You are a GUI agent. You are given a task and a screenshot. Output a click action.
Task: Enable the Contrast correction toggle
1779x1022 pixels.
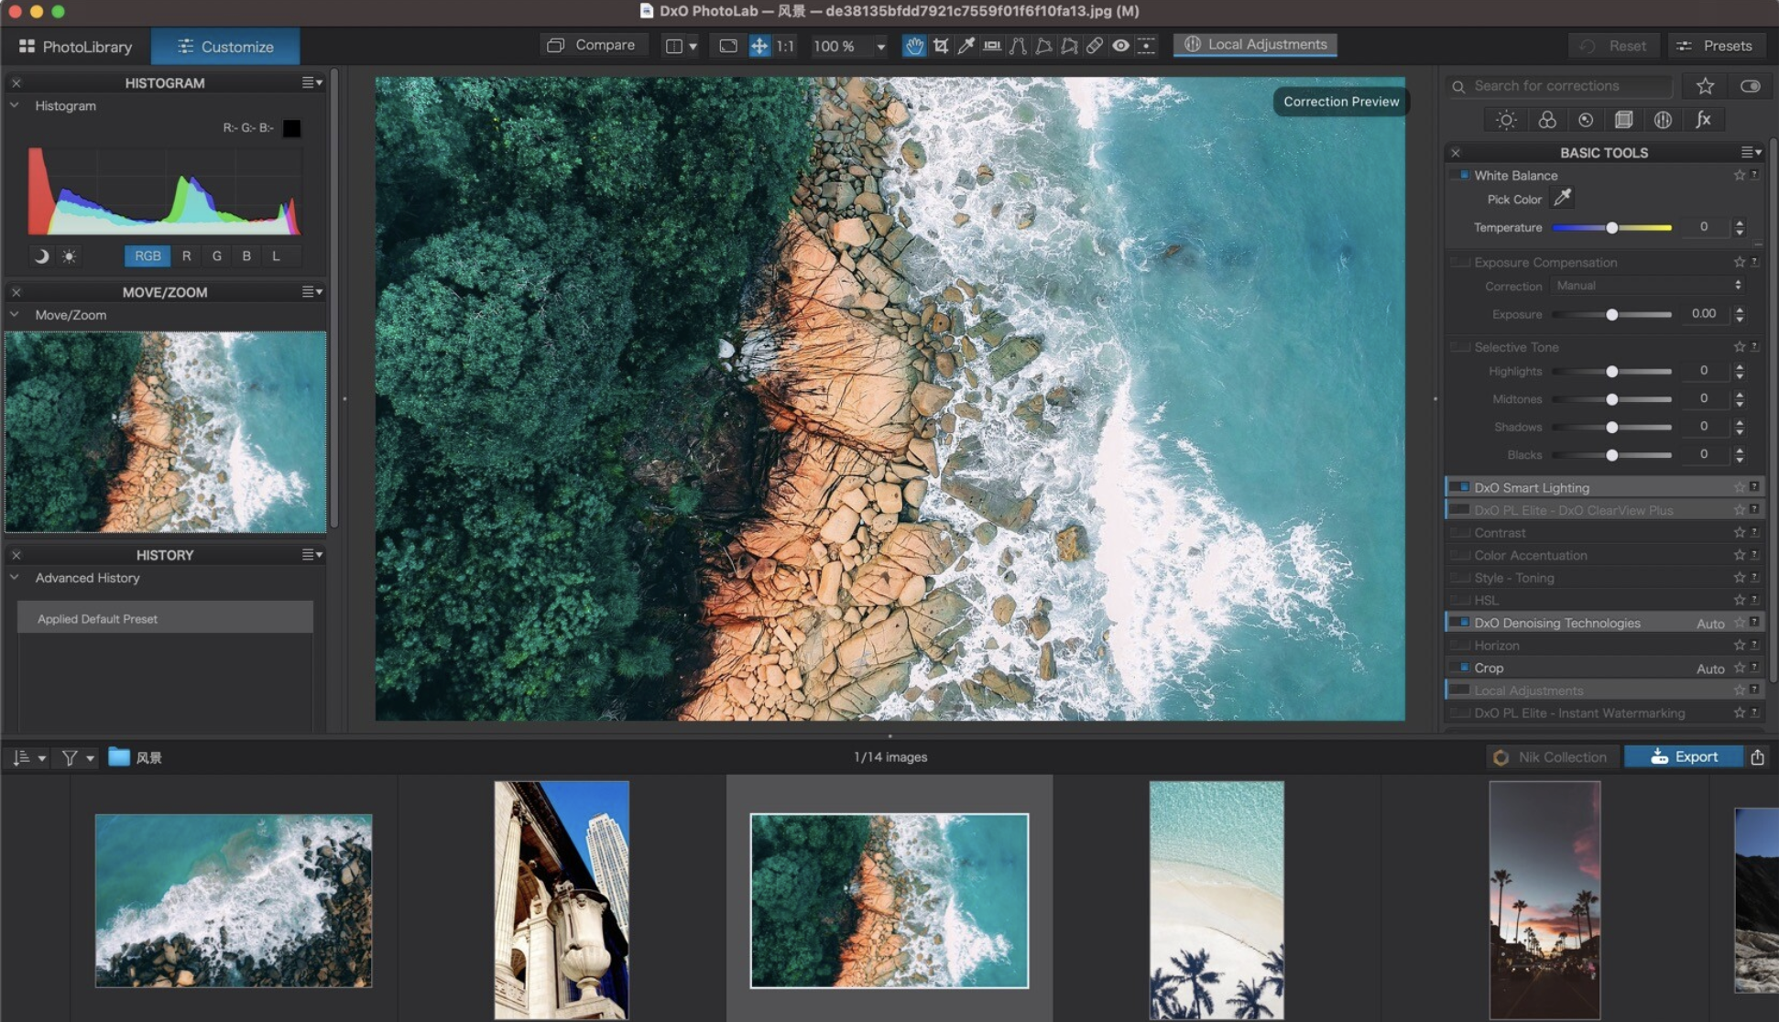pos(1462,532)
